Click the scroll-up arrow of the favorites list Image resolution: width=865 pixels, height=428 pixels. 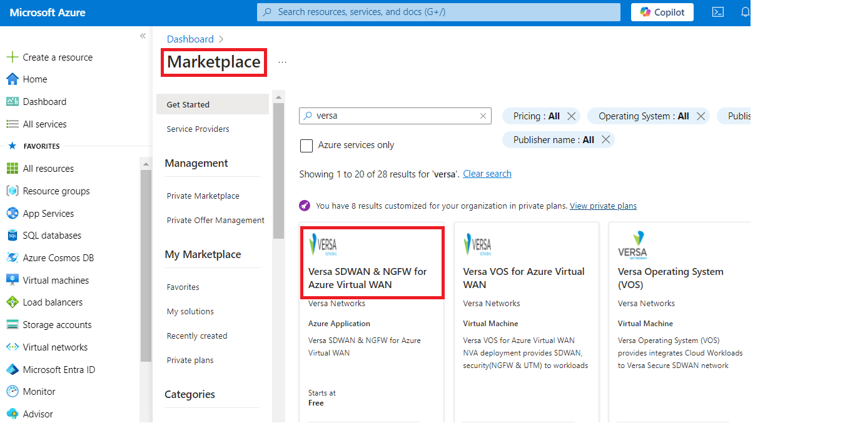point(146,164)
